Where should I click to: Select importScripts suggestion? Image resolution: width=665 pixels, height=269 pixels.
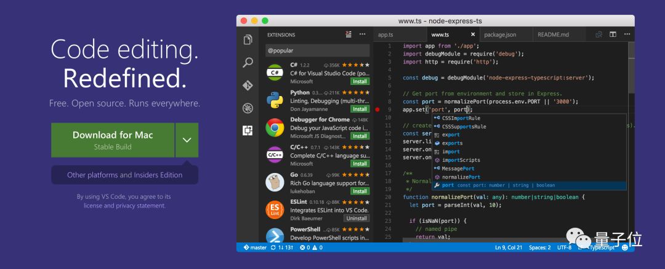[x=529, y=161]
